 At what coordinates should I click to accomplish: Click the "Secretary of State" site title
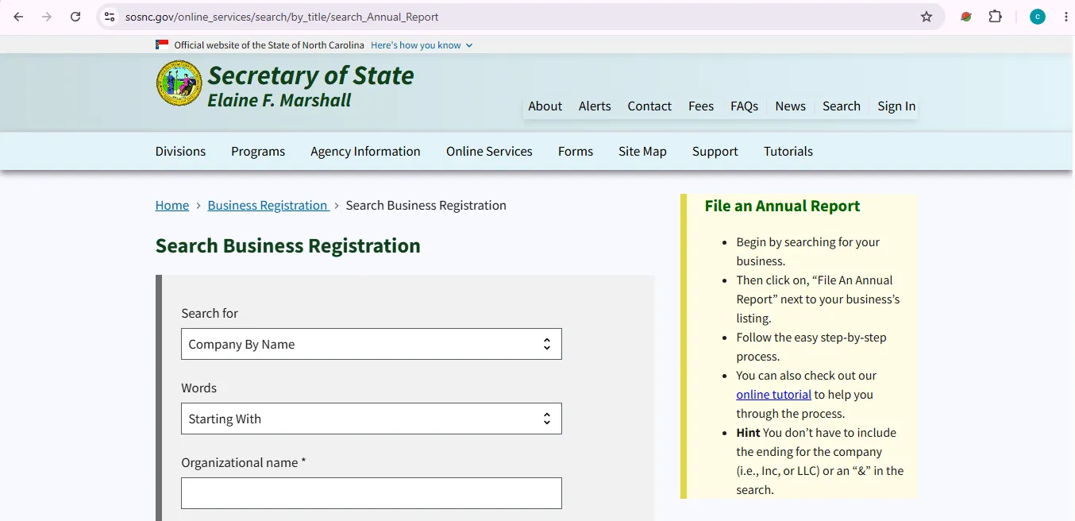[310, 75]
